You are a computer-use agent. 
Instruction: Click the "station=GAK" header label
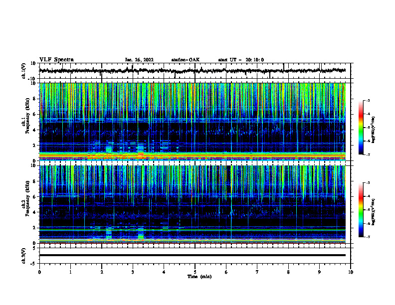point(186,60)
